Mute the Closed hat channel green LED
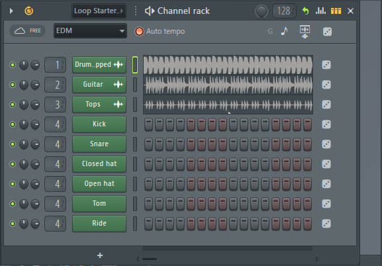The image size is (382, 266). [13, 164]
